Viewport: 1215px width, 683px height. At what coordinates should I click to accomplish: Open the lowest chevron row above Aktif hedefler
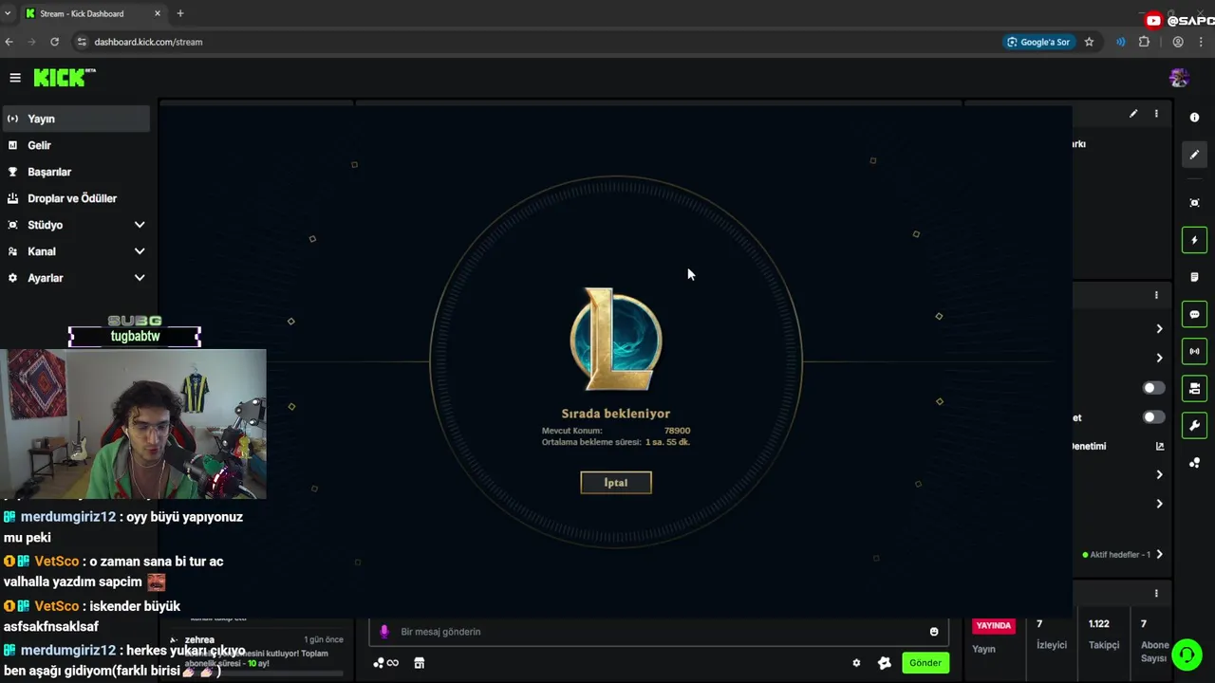(x=1159, y=504)
